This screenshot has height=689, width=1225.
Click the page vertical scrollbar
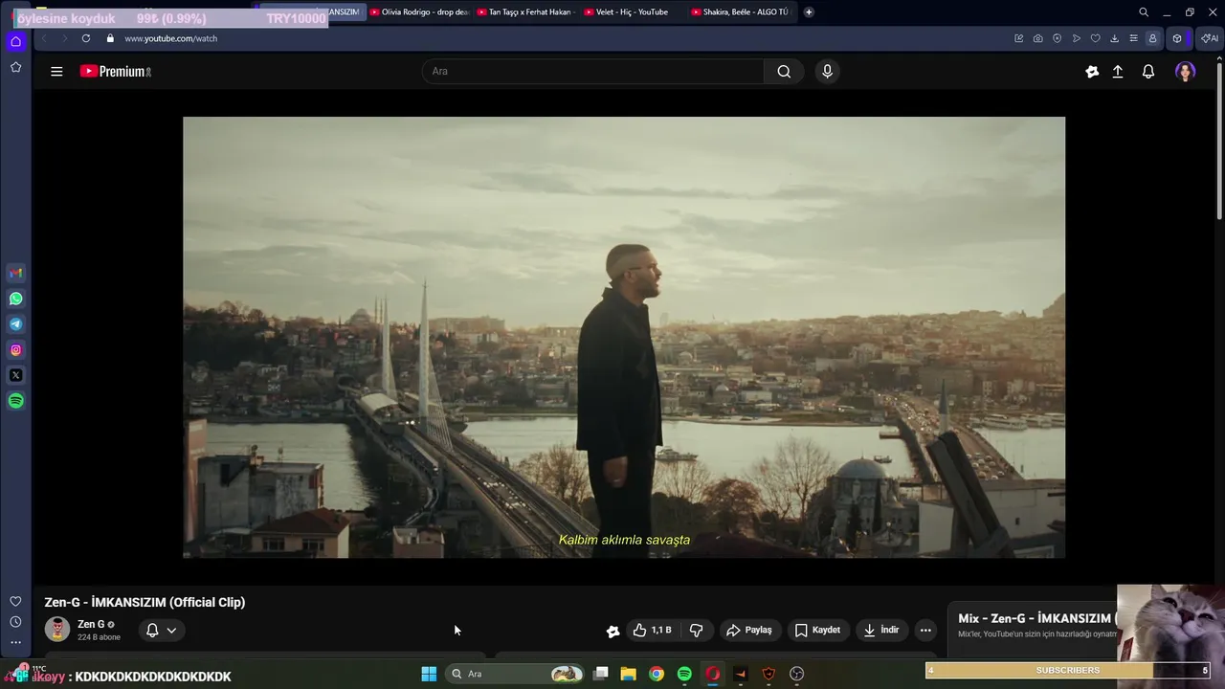(1219, 140)
